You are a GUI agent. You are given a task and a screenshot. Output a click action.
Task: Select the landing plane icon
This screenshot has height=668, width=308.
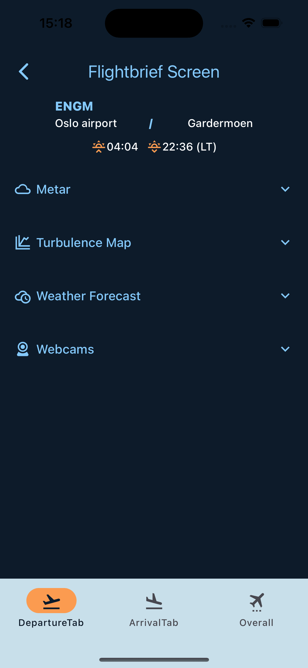(154, 601)
